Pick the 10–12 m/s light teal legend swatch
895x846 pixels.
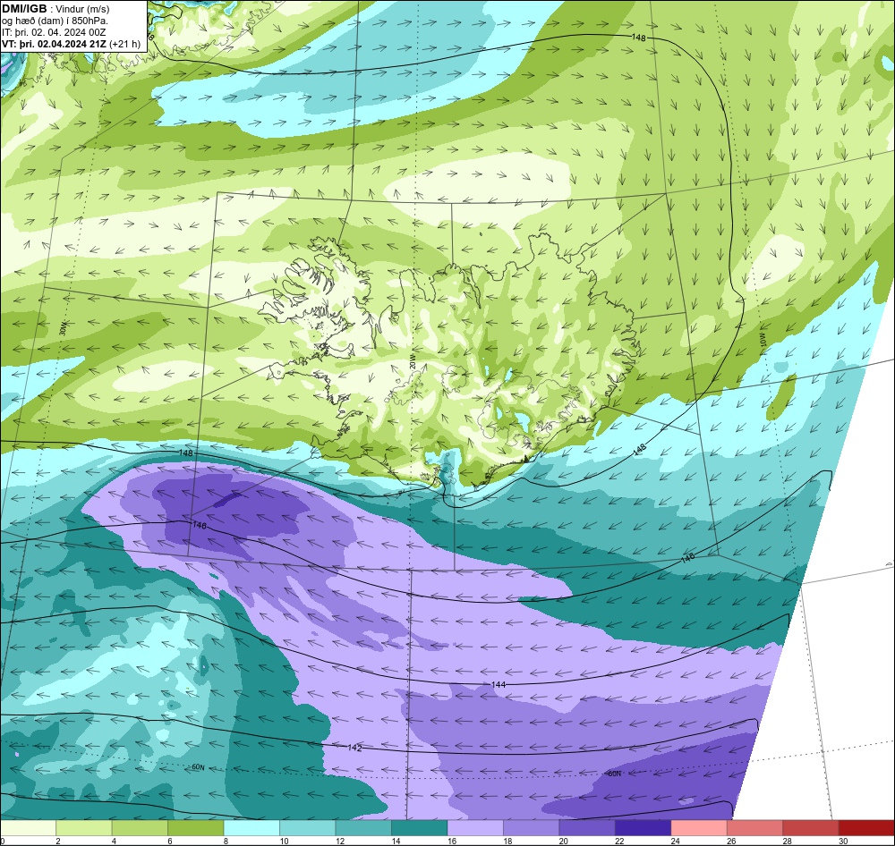coord(308,828)
